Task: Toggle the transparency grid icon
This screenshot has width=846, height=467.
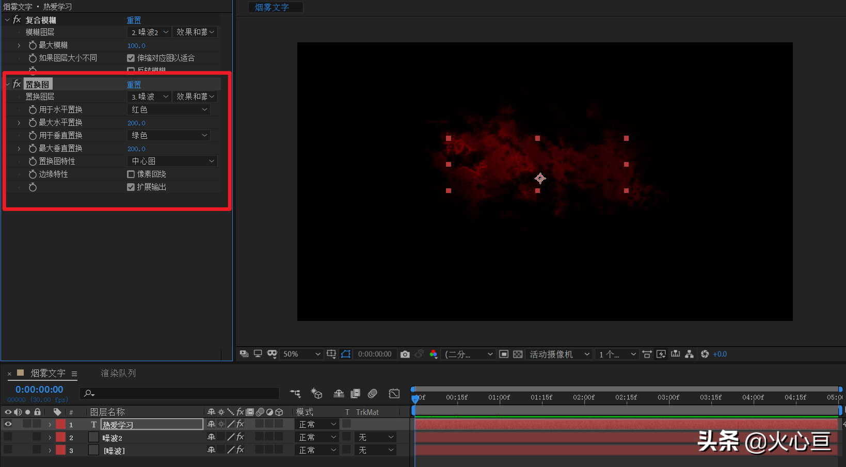Action: click(518, 354)
